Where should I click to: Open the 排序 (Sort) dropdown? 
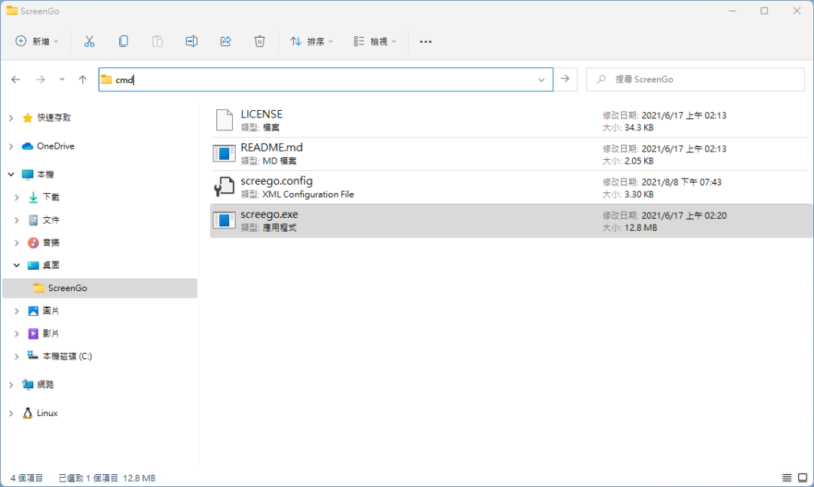click(x=311, y=41)
